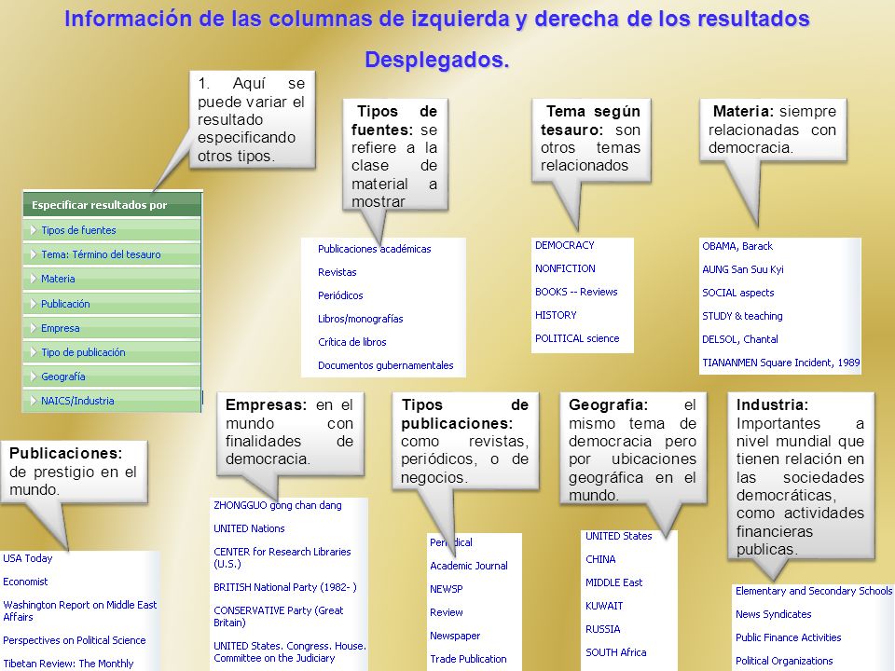Open the Tema: Término del tesauro label
895x671 pixels.
[101, 254]
